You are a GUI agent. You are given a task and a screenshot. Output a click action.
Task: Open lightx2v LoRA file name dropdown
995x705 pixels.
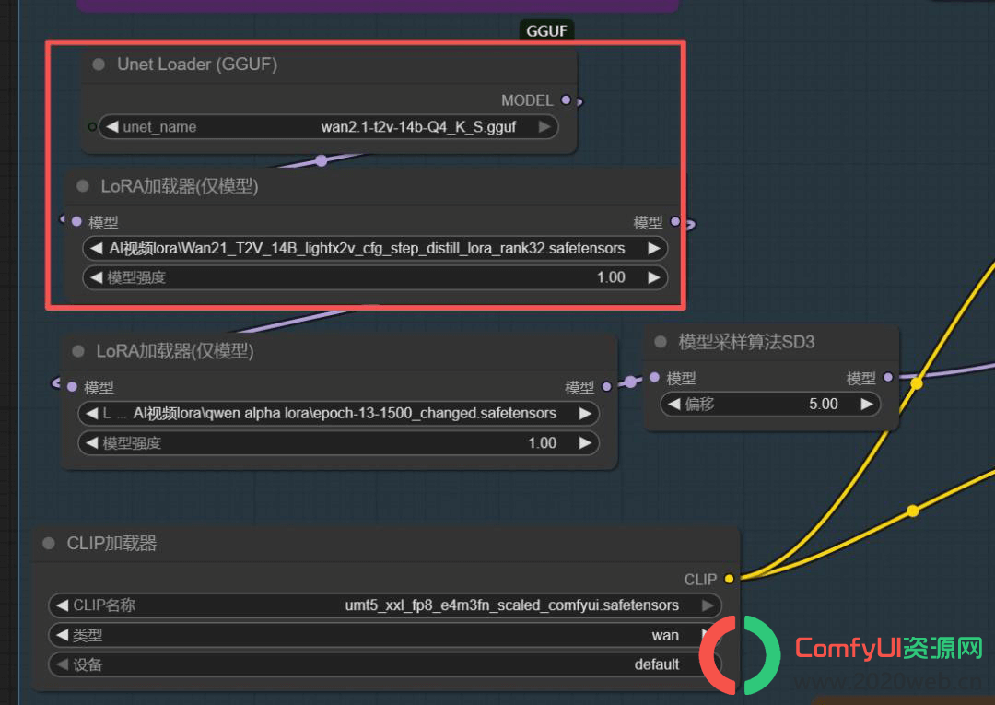pos(375,248)
